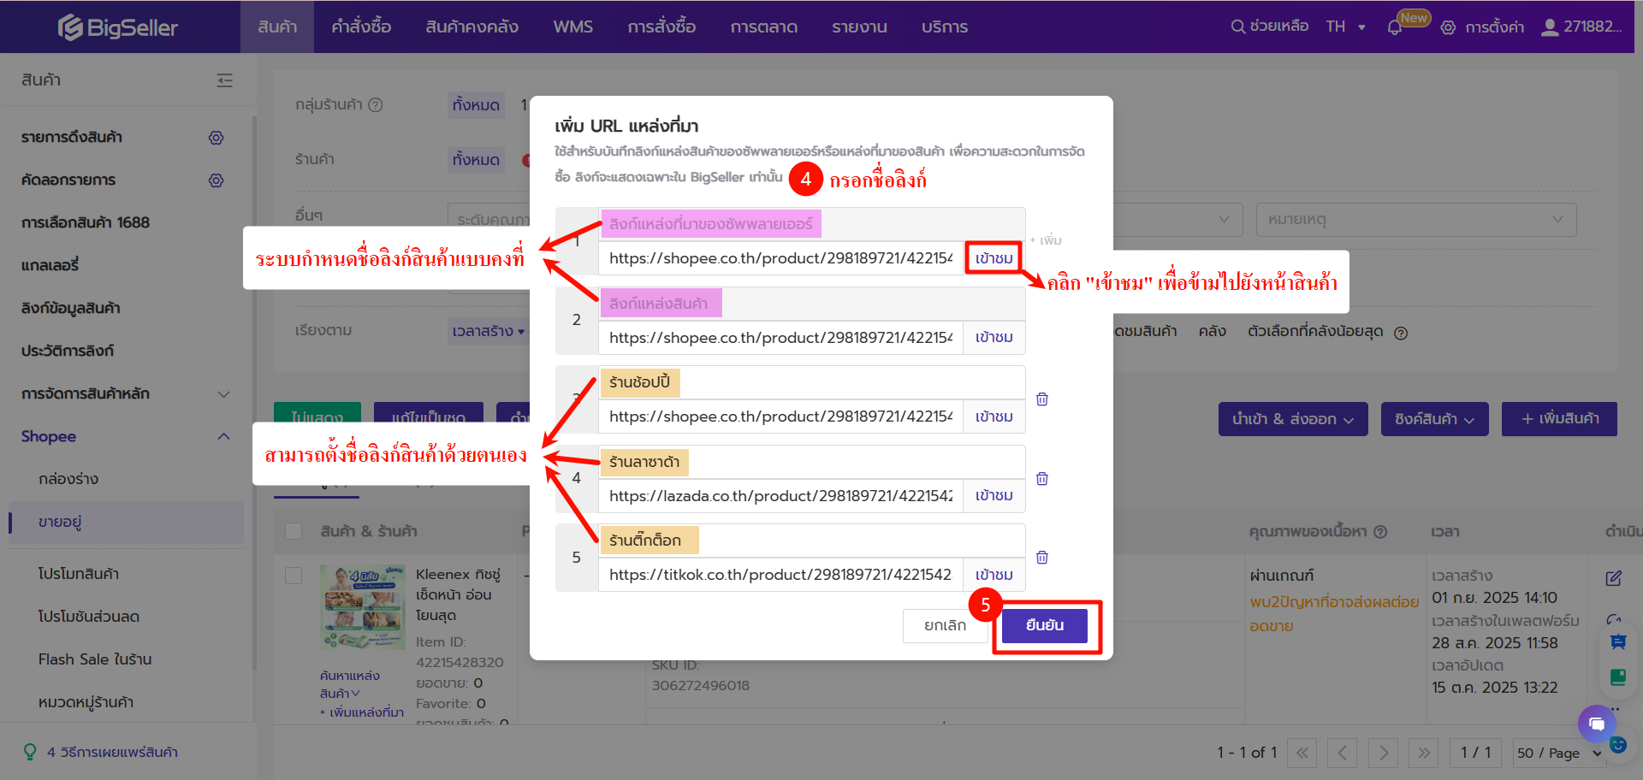Viewport: 1643px width, 780px height.
Task: Click เข้าชม for the supplier source link
Action: coord(994,258)
